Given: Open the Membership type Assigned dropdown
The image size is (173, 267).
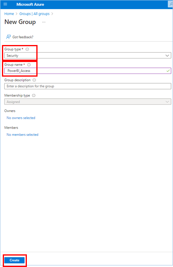Looking at the screenshot, I should [x=88, y=102].
